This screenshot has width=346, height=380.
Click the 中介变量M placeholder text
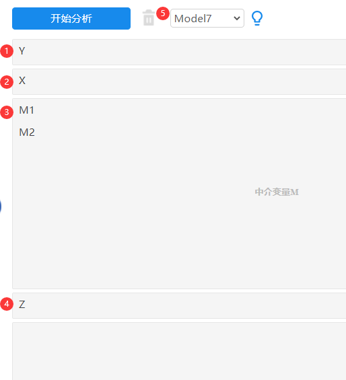click(x=277, y=192)
